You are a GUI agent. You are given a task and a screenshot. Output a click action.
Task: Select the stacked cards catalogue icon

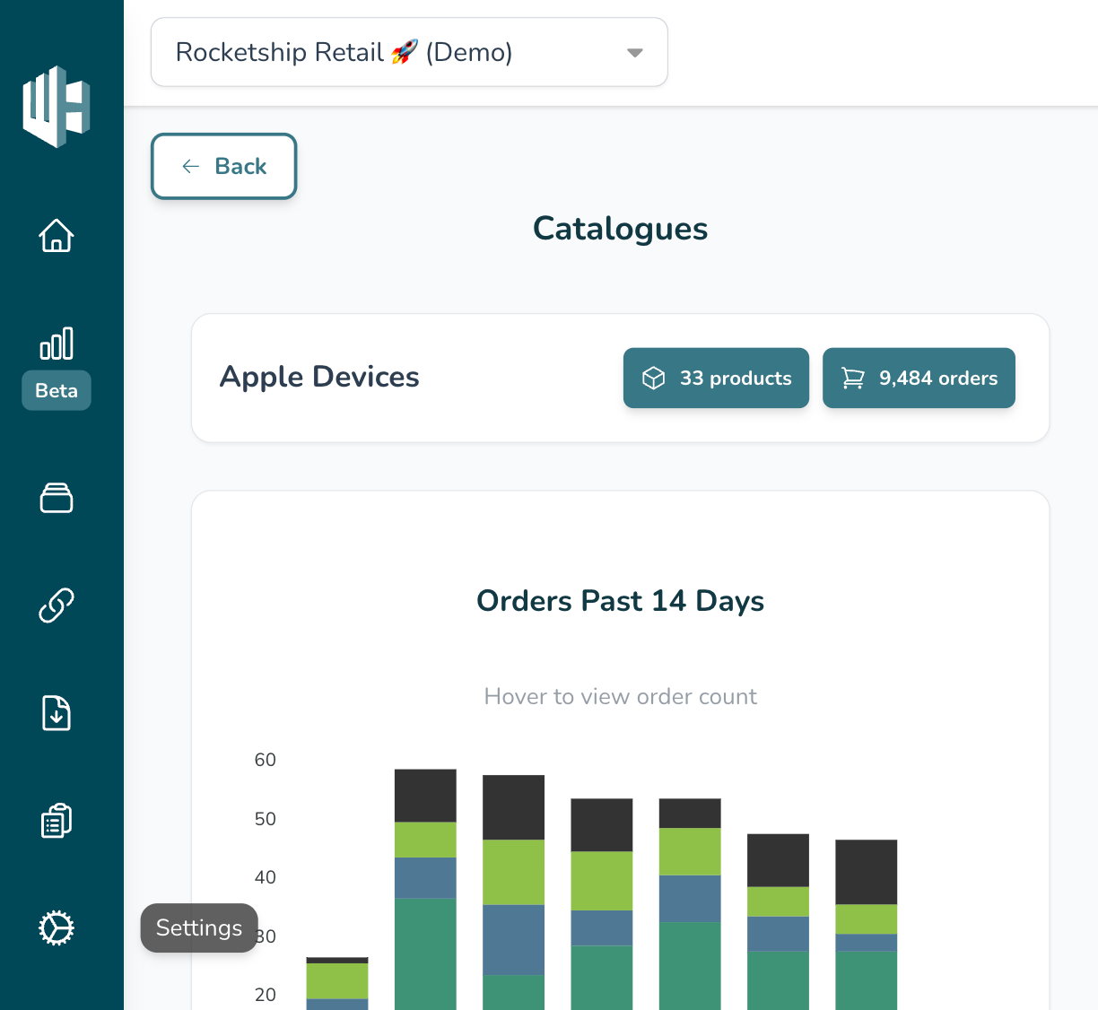point(57,498)
